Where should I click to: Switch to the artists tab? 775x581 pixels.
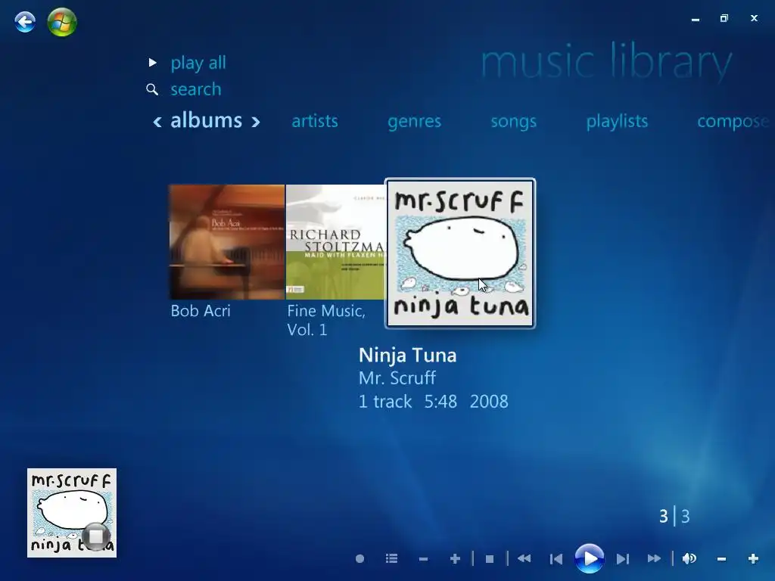(x=315, y=121)
